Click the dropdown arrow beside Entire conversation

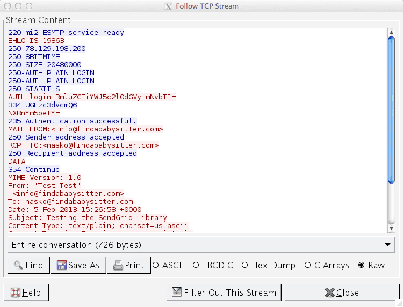tap(387, 245)
